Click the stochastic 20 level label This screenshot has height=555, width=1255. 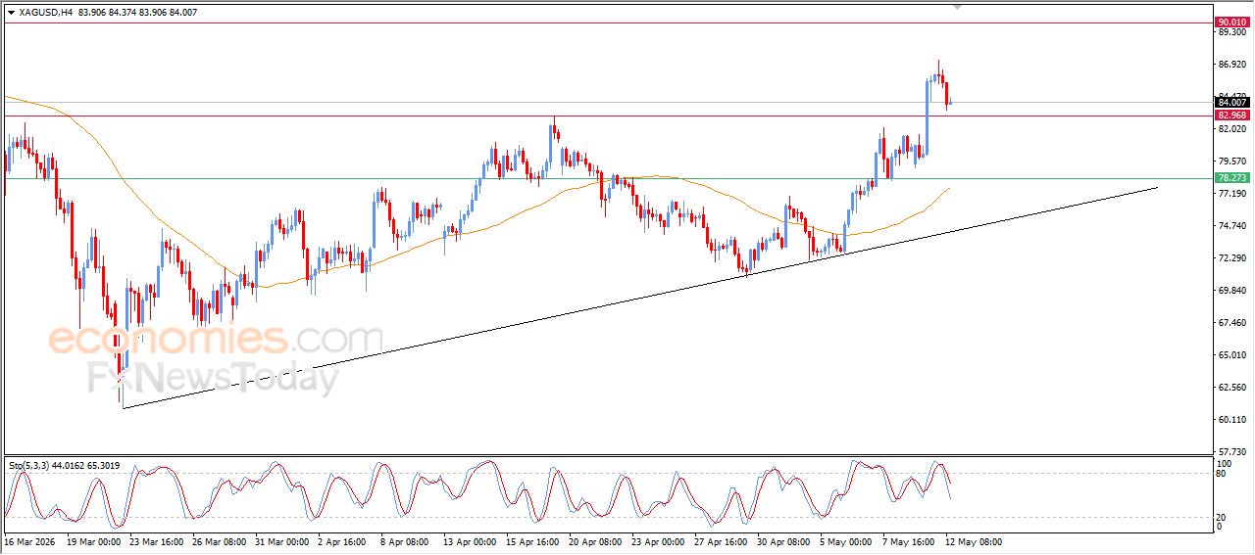tap(1222, 516)
